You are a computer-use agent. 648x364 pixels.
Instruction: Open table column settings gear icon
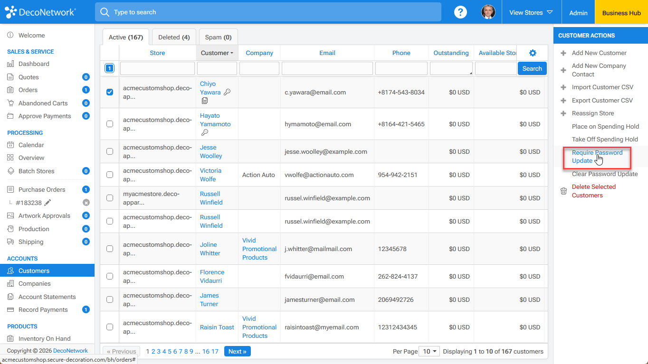[x=533, y=53]
